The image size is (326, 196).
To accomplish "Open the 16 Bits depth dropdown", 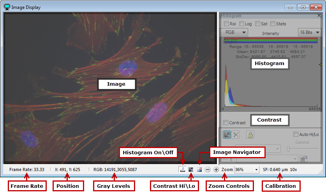I will click(309, 32).
